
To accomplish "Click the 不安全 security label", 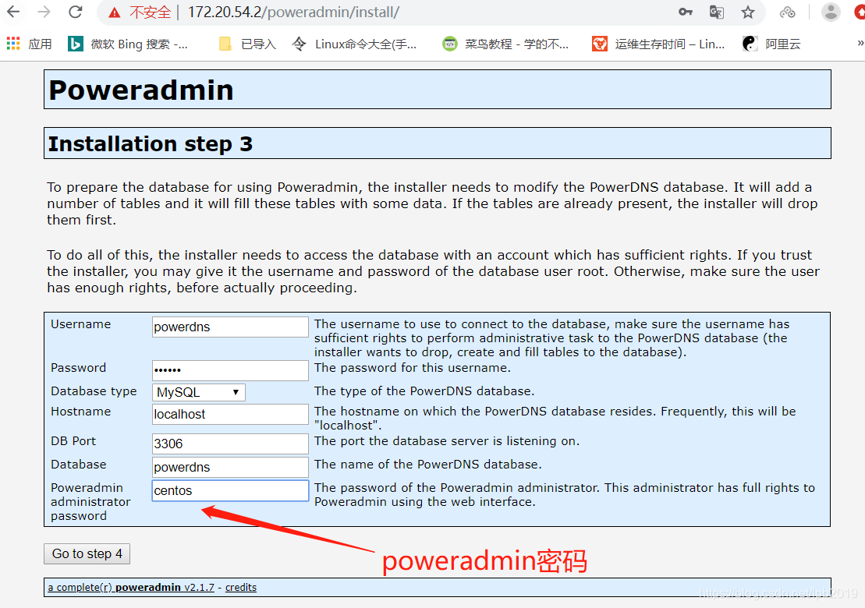I will click(x=150, y=12).
